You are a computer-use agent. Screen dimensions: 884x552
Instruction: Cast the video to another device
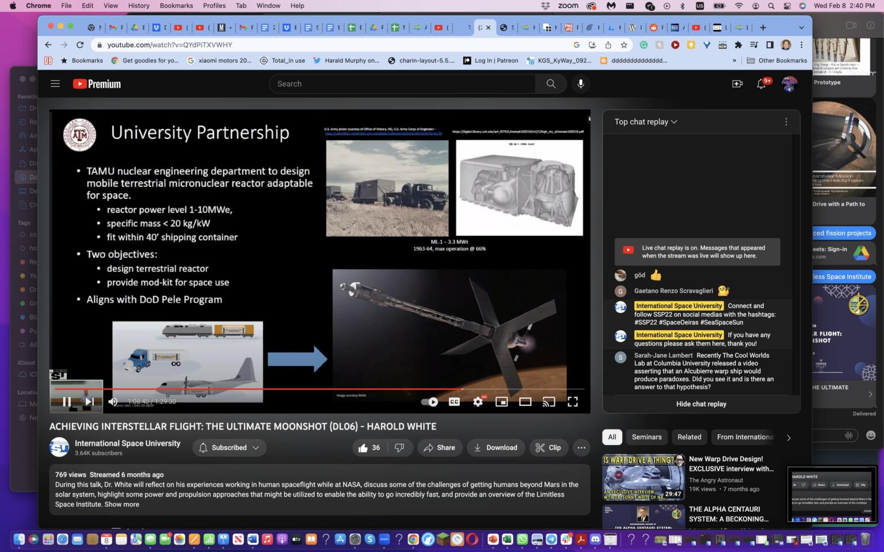click(x=548, y=402)
